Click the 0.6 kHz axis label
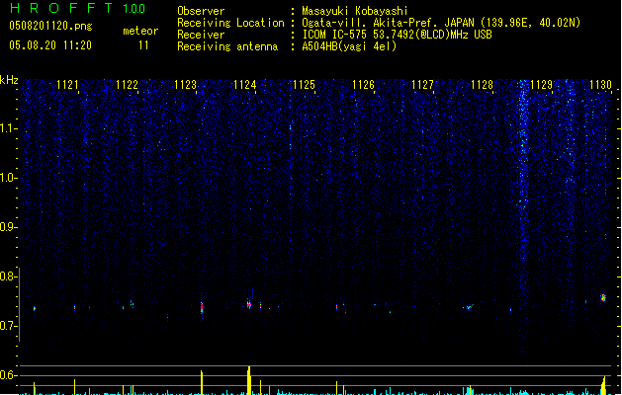 pos(8,375)
